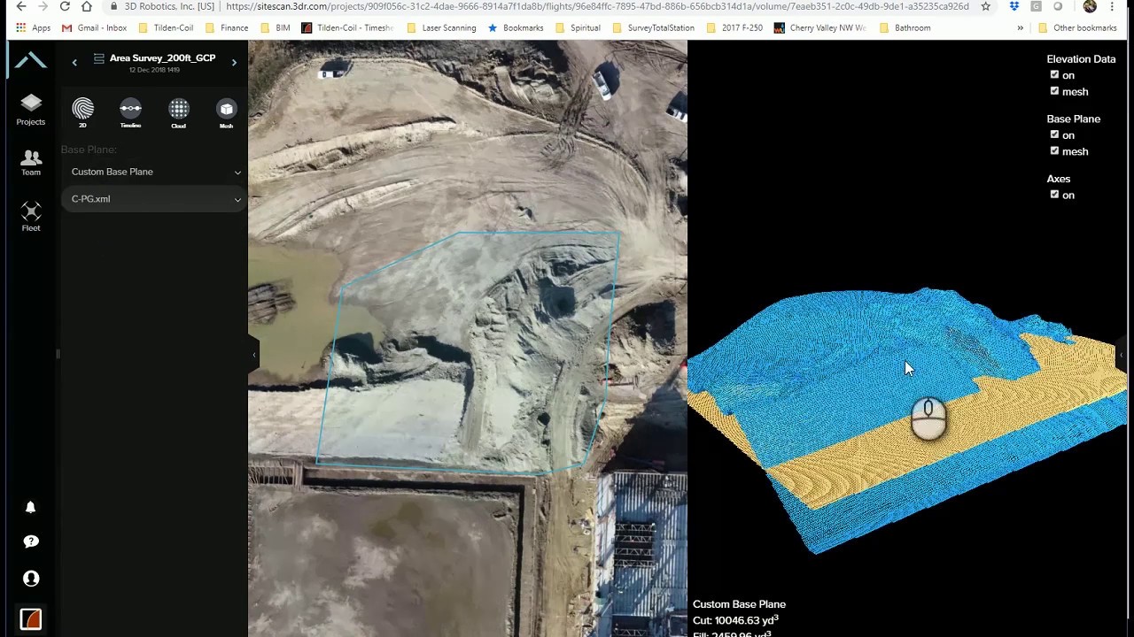
Task: Open Cherry Valley NW bookmark
Action: tap(819, 27)
